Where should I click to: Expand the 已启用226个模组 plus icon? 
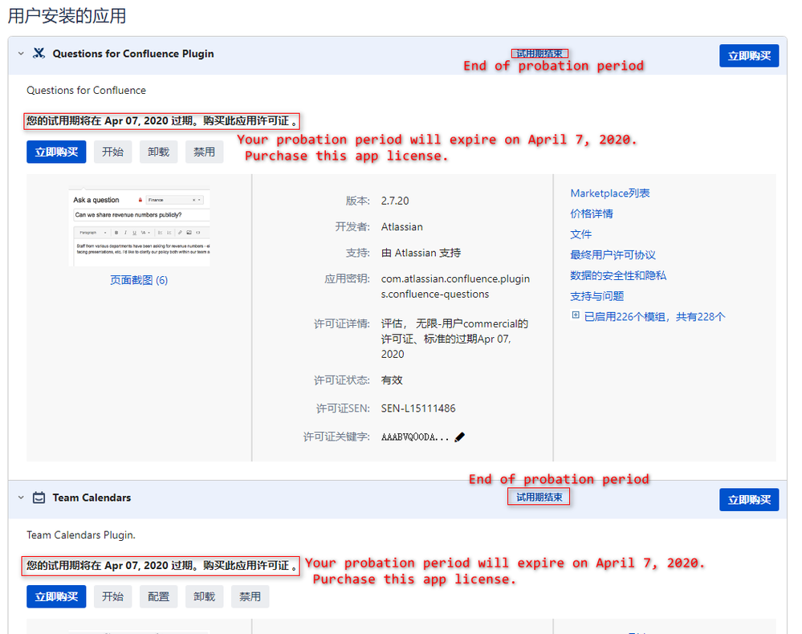[576, 315]
